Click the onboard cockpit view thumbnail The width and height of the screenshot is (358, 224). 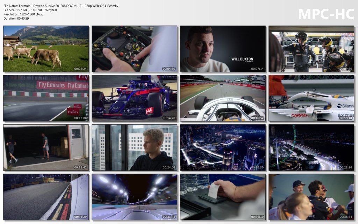pos(223,98)
